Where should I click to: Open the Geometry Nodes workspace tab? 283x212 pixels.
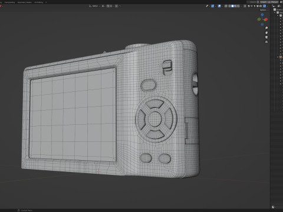coord(25,2)
